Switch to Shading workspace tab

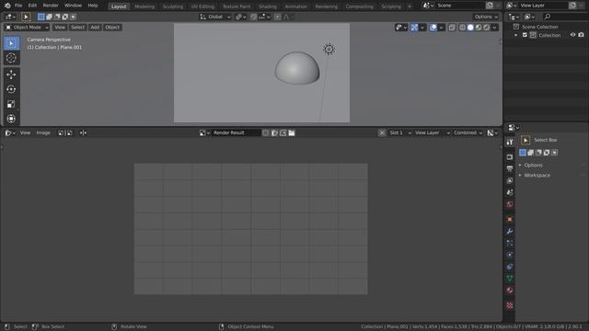pos(267,6)
